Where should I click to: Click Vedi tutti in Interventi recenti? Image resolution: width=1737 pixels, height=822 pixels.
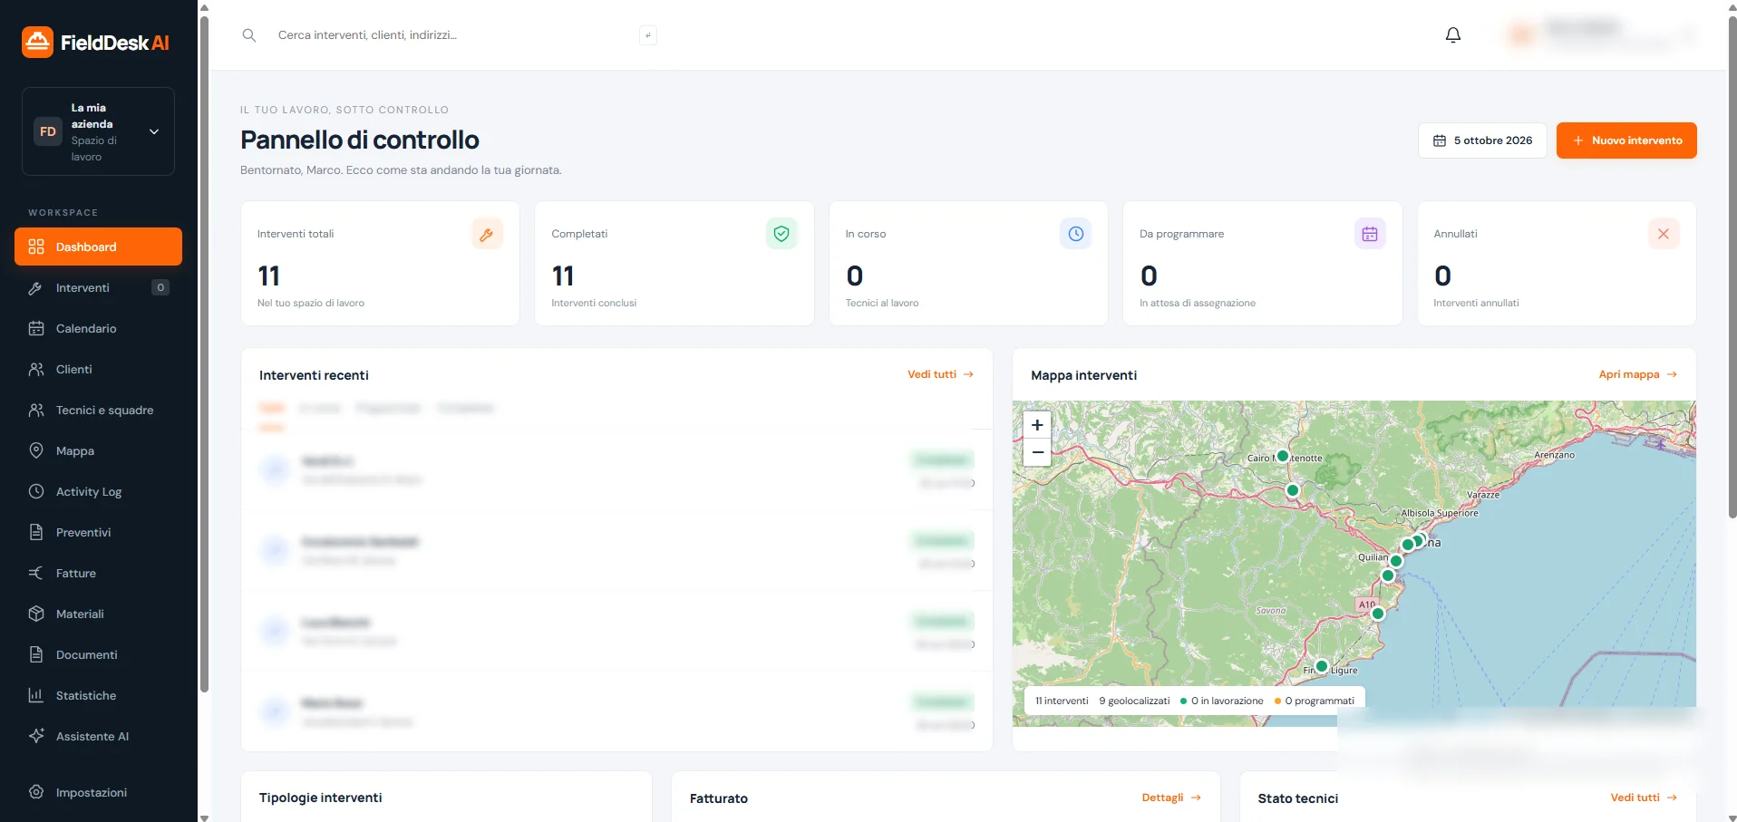tap(940, 374)
